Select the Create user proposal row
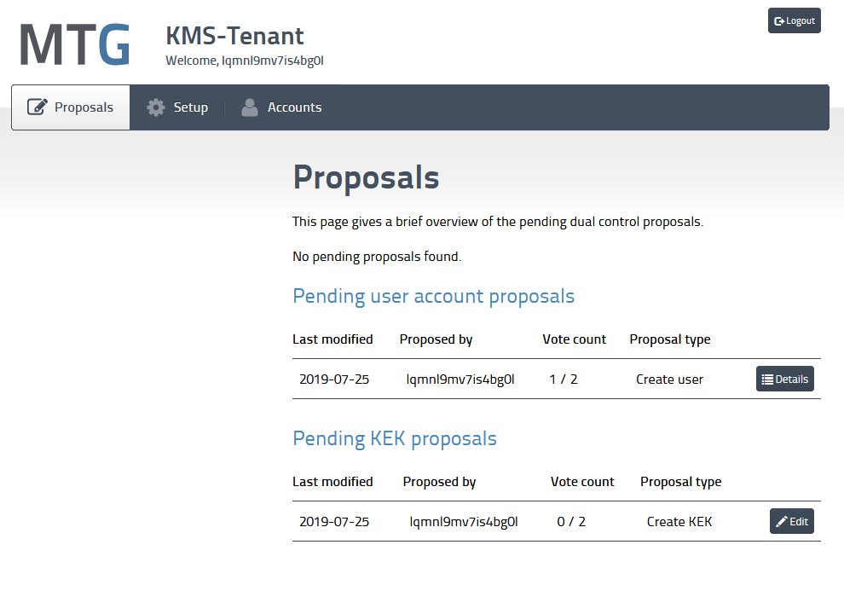The image size is (844, 591). 512,379
